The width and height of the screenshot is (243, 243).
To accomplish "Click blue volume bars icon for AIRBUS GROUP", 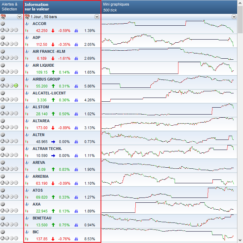I will coord(76,86).
